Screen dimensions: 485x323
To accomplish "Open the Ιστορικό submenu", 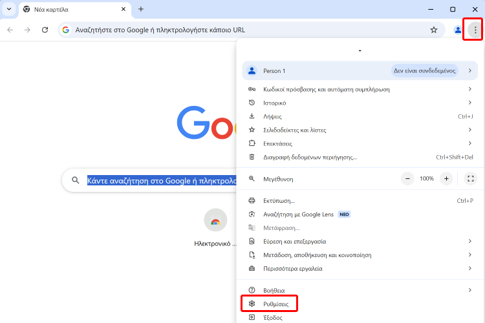I will tap(360, 103).
